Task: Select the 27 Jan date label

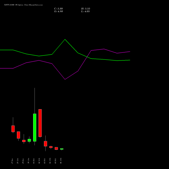Action: 12,161
